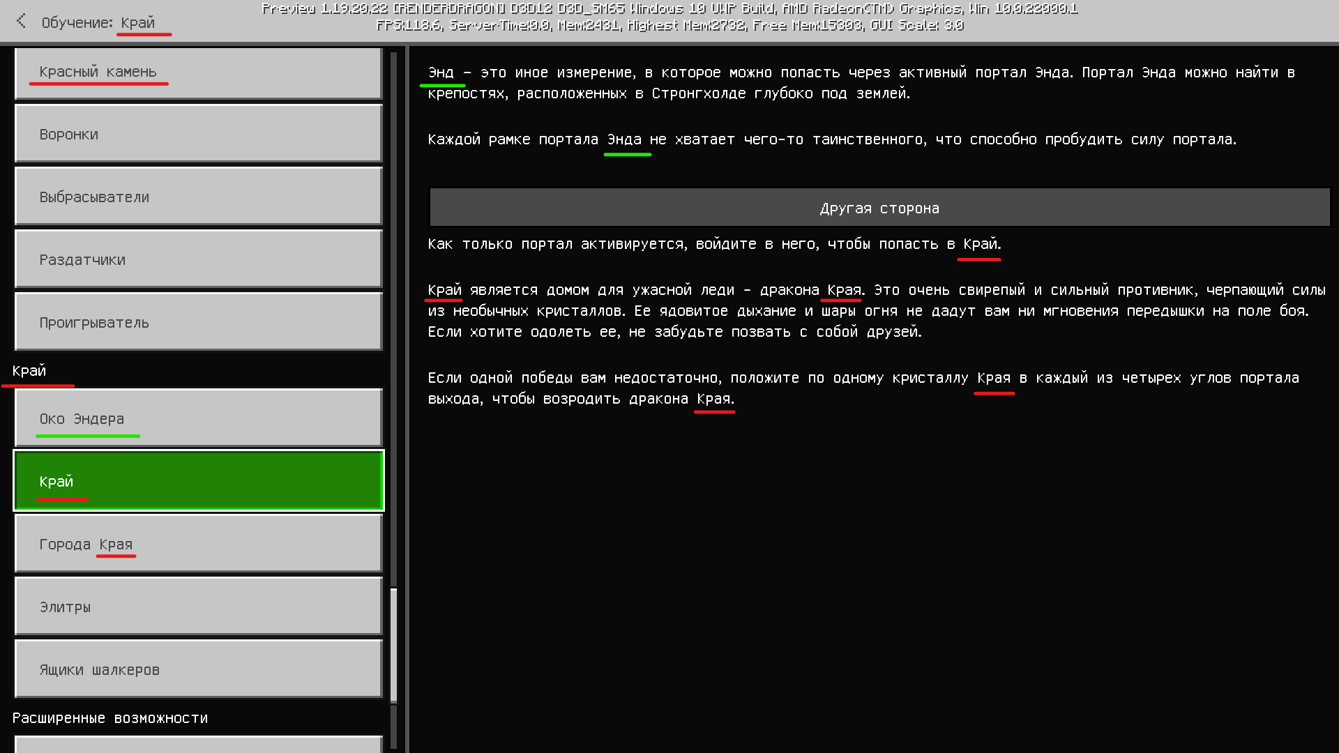Viewport: 1339px width, 753px height.
Task: Select the Воронки topic
Action: tap(198, 135)
